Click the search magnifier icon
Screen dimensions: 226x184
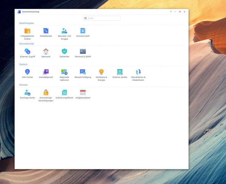86,18
